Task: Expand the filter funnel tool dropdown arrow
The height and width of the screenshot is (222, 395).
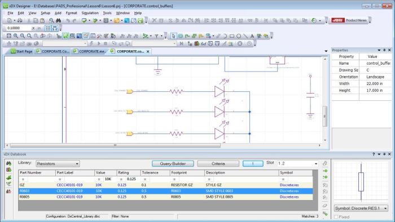Action: (x=162, y=36)
